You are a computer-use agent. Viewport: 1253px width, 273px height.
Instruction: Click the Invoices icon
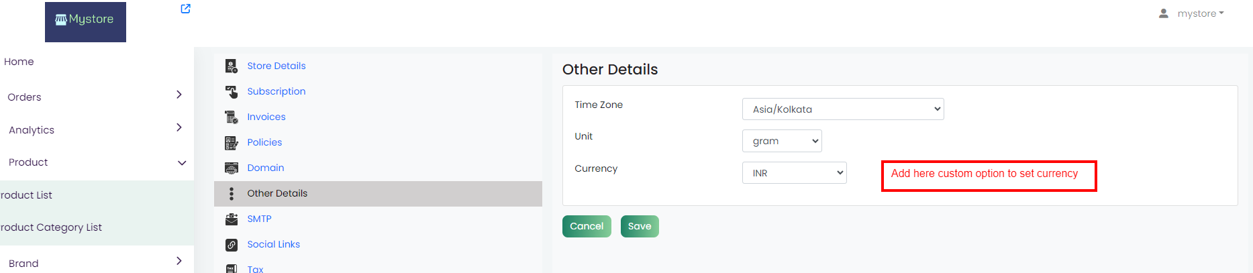232,117
